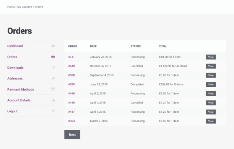Click the Payment Methods card icon
The height and width of the screenshot is (149, 234).
(53, 89)
